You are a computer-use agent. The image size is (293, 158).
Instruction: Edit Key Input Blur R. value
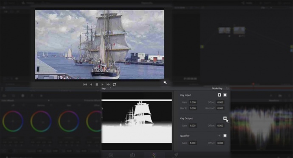(193, 108)
